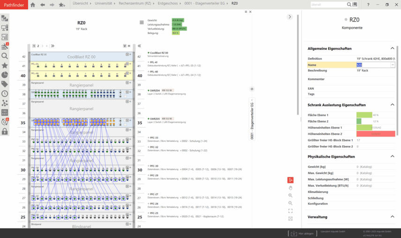Expand the Verwaltung section
Viewport: 401px width, 238px height.
pos(392,217)
